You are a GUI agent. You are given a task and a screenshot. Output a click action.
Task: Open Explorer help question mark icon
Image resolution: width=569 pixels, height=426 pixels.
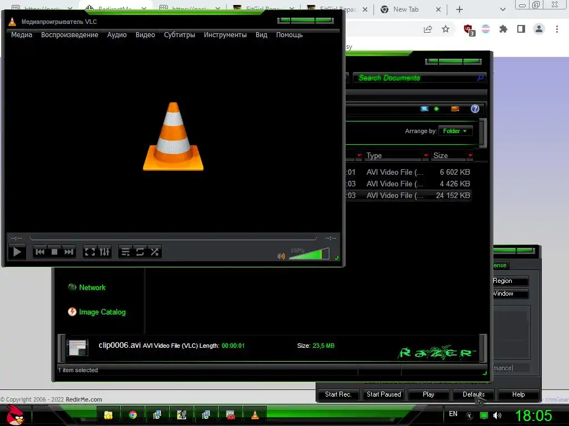click(475, 109)
